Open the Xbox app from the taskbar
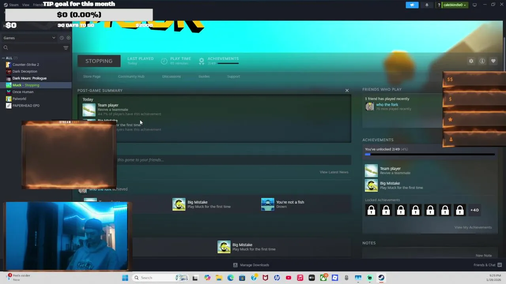Screen dimensions: 506x284 click(323, 278)
